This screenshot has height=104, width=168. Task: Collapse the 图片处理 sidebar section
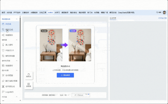click(x=17, y=70)
